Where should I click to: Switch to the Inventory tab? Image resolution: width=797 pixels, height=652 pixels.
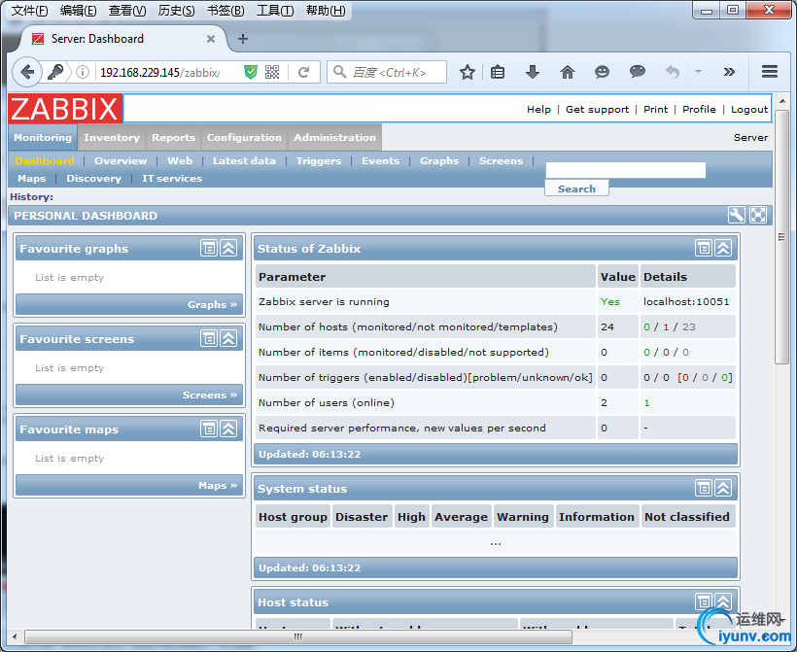pos(112,137)
